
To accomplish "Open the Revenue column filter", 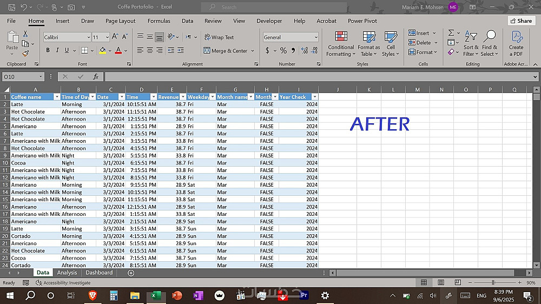I will tap(183, 97).
